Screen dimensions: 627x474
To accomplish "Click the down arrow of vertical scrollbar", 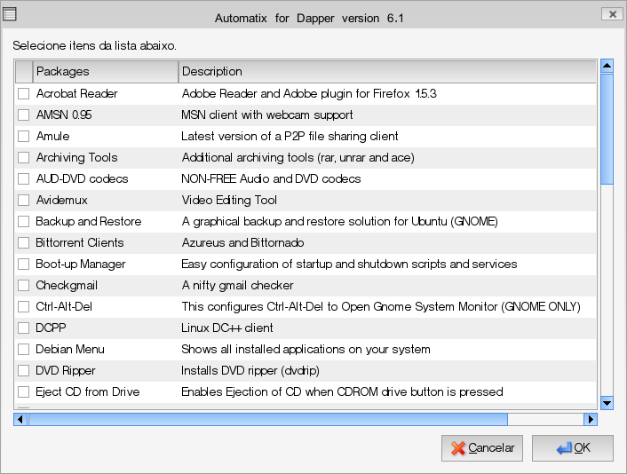I will coord(607,403).
